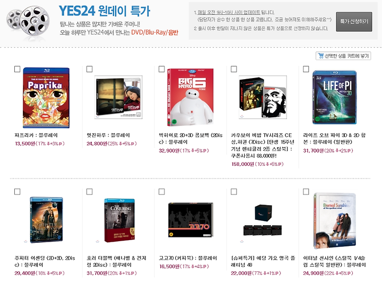Click the 특가신청하기 button
The image size is (382, 281).
[354, 21]
